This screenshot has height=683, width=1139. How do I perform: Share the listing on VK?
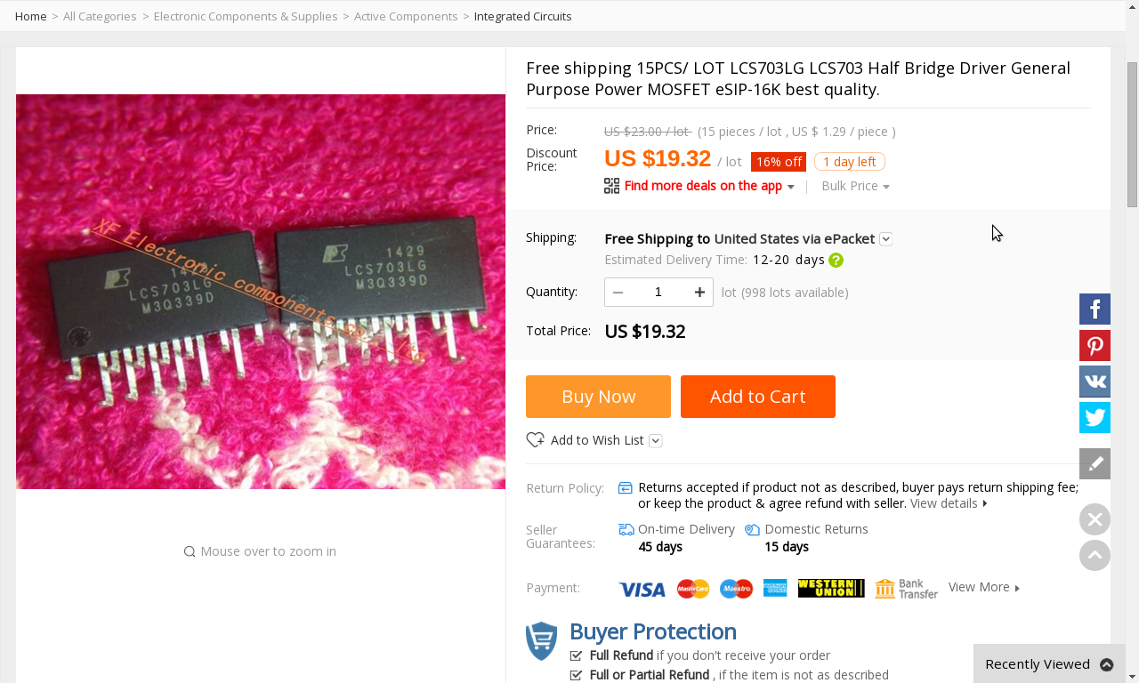[x=1095, y=382]
